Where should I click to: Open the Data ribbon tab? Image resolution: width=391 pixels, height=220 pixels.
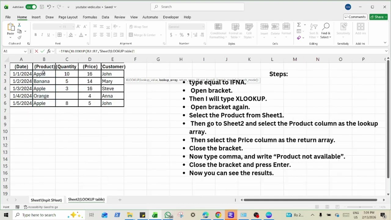pyautogui.click(x=105, y=17)
